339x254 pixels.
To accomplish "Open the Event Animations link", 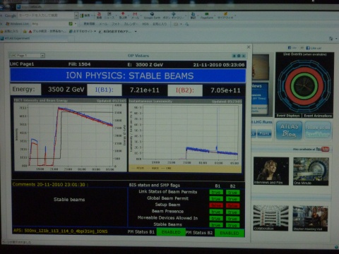I will click(318, 116).
